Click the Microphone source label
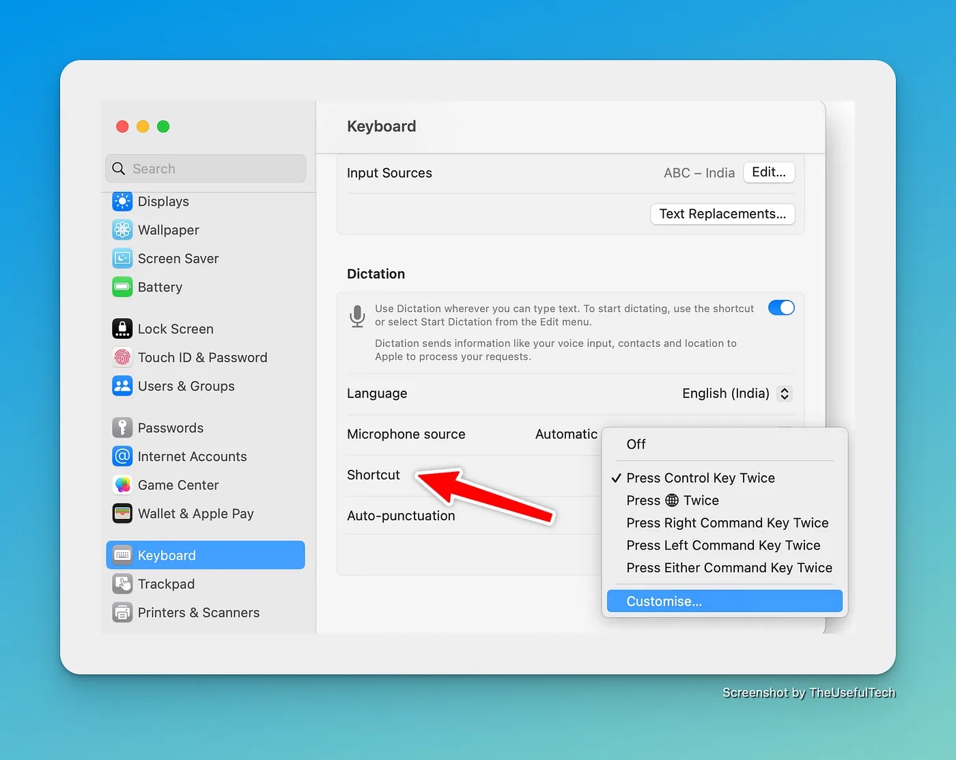 (x=406, y=434)
